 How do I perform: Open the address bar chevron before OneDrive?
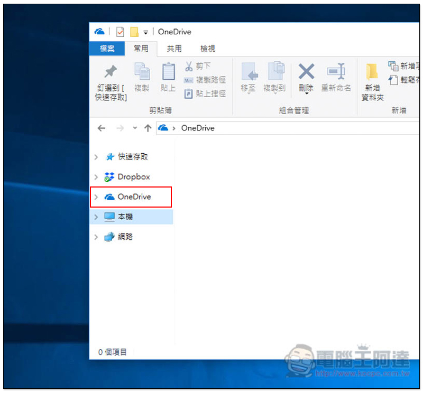pos(174,128)
